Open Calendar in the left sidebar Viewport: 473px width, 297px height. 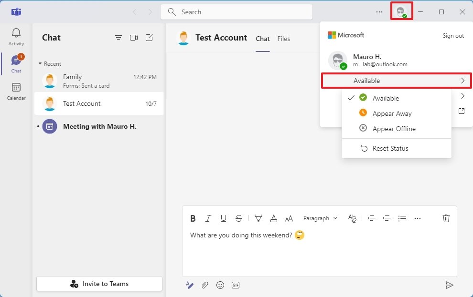click(16, 91)
